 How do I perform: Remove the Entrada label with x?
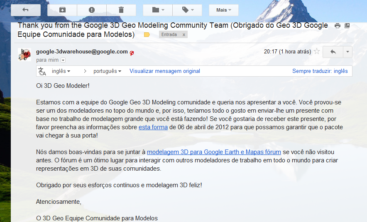click(x=184, y=34)
